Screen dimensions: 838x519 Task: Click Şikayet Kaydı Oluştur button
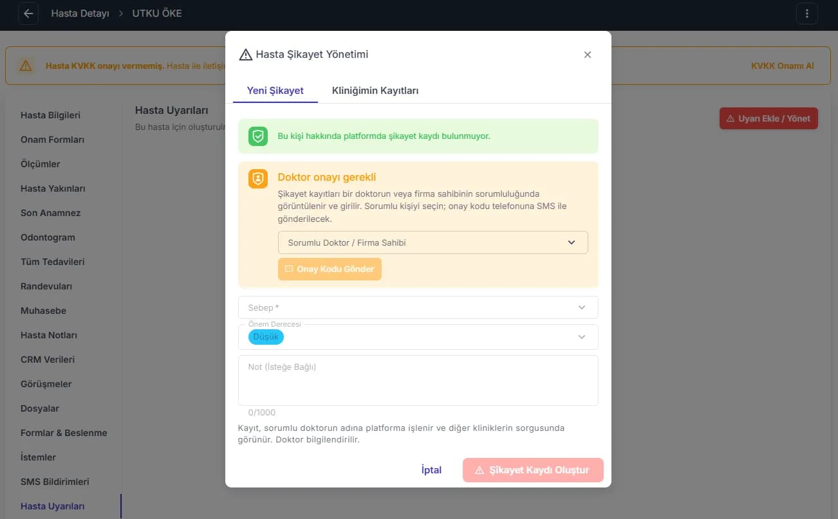click(533, 470)
